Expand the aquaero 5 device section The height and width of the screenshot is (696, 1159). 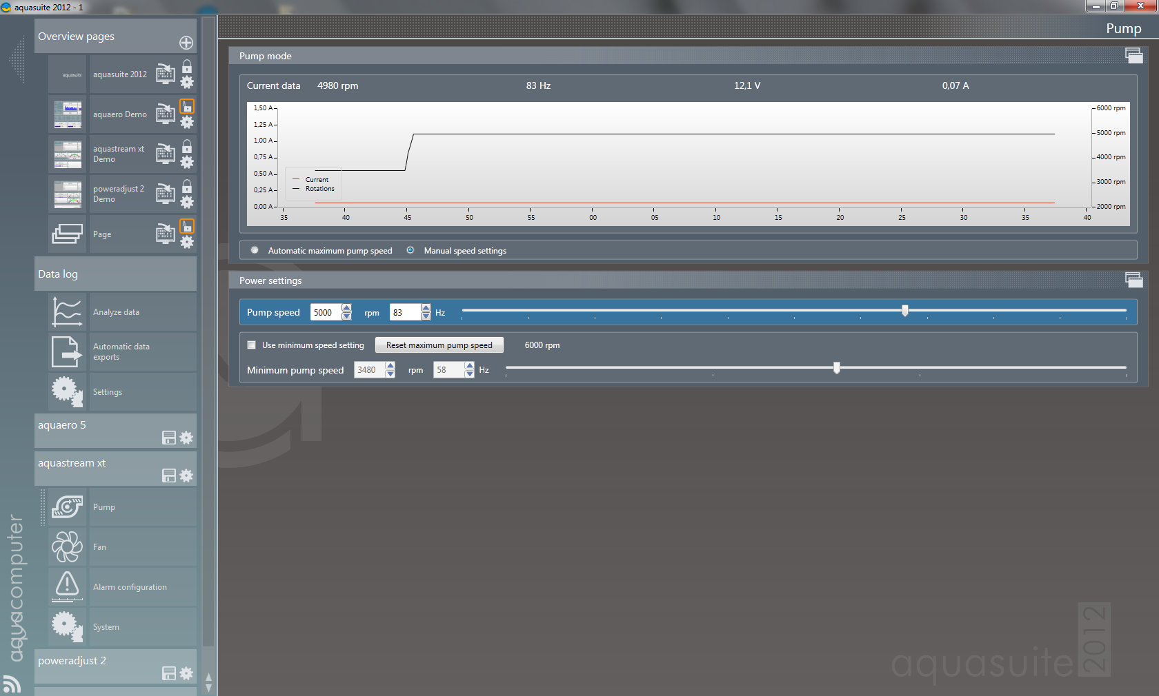pos(115,431)
